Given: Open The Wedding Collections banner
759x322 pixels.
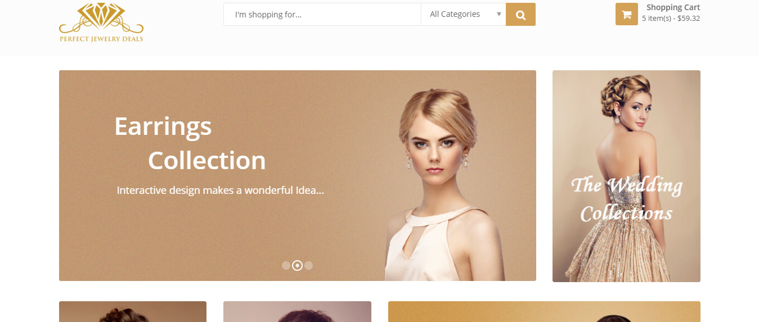Looking at the screenshot, I should click(x=626, y=176).
